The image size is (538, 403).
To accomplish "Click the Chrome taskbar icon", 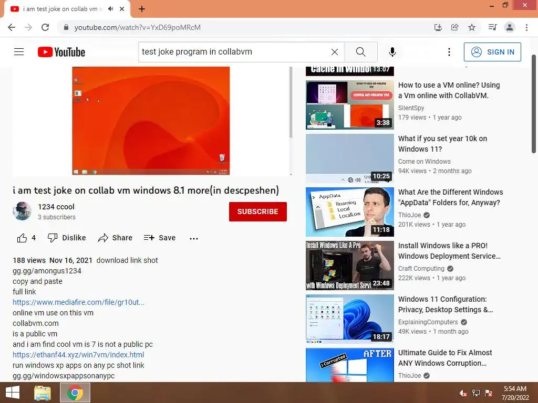I will pos(75,393).
